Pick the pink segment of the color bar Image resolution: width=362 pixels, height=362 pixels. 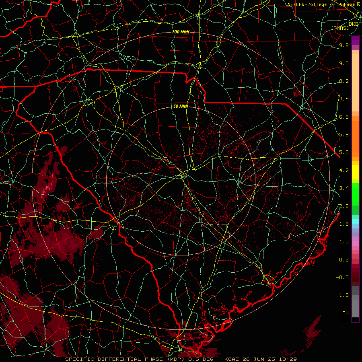(x=355, y=244)
